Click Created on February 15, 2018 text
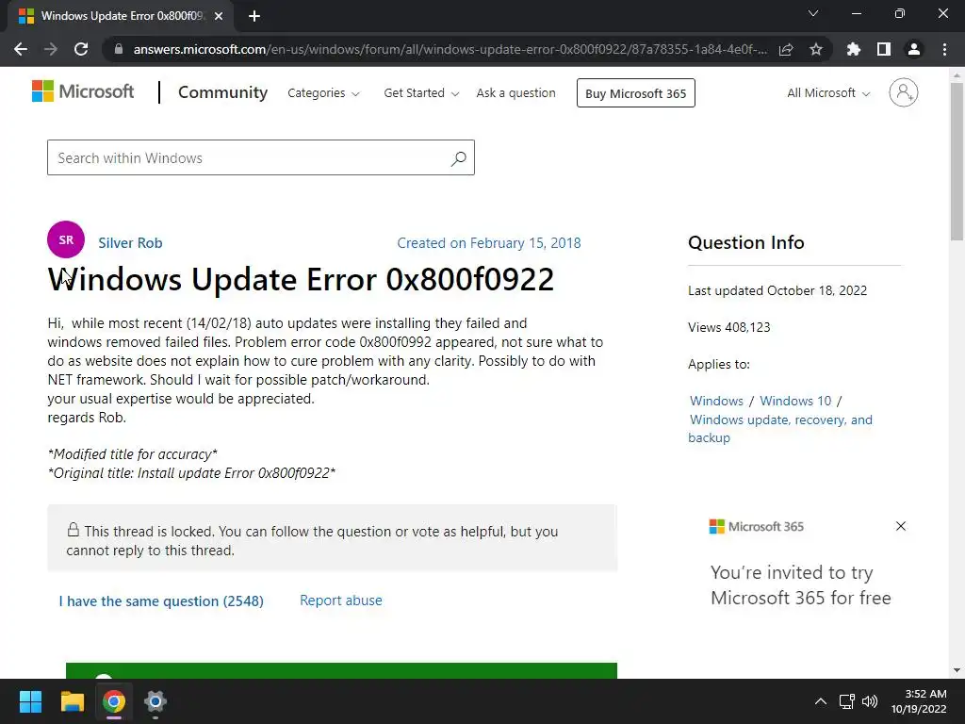 tap(489, 243)
